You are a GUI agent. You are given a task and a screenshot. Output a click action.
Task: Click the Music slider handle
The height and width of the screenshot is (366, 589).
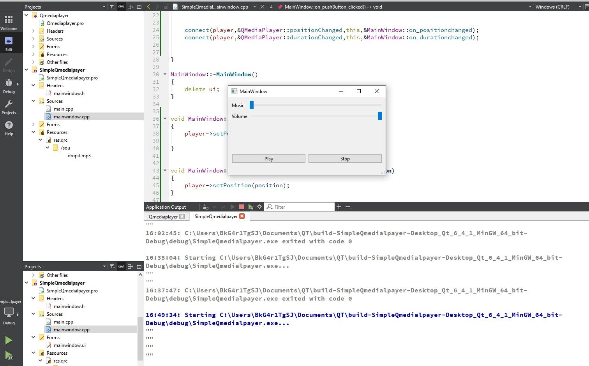point(252,105)
